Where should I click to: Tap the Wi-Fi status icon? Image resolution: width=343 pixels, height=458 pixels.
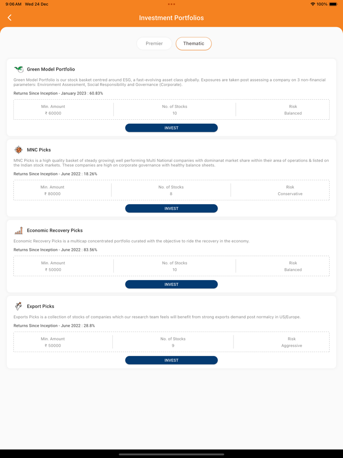point(313,4)
